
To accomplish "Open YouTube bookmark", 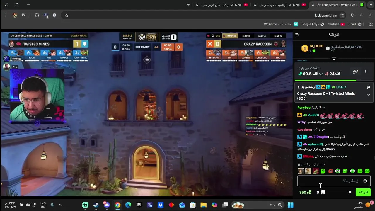I will [336, 24].
